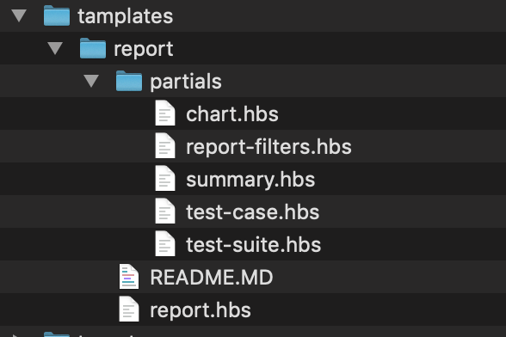
Task: Select the partials folder label
Action: [186, 82]
